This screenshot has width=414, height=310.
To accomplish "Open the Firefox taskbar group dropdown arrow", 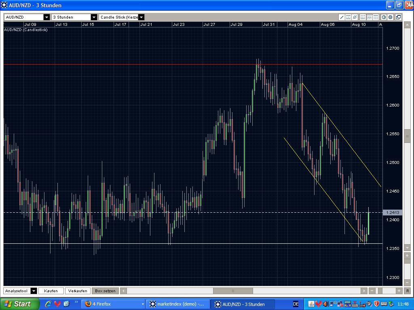I will coord(143,304).
